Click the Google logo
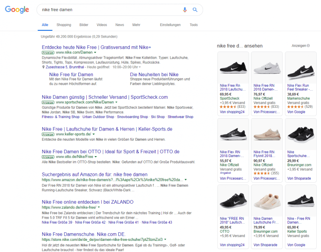 17,10
